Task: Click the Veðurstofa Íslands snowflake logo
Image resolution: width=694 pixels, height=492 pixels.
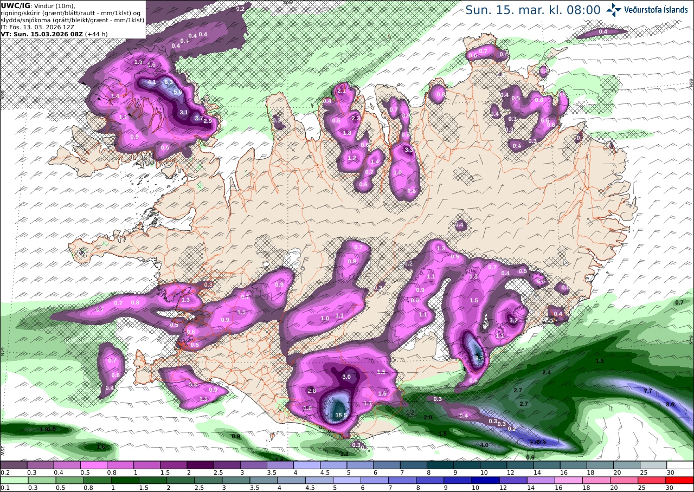Action: pyautogui.click(x=614, y=9)
